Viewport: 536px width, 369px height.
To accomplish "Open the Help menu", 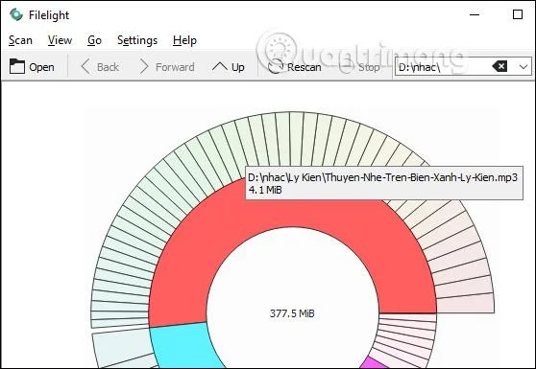I will point(184,40).
